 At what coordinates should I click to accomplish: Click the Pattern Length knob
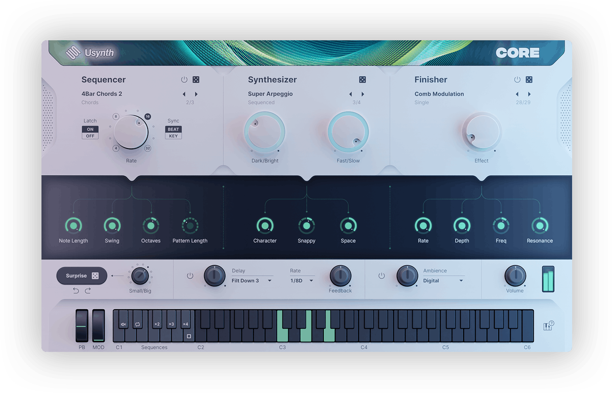(190, 226)
